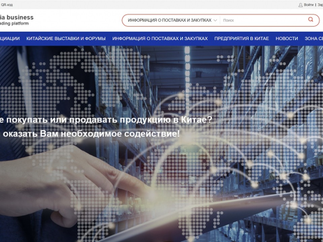The height and width of the screenshot is (242, 323).
Task: Open the Новости menu item
Action: click(x=287, y=38)
